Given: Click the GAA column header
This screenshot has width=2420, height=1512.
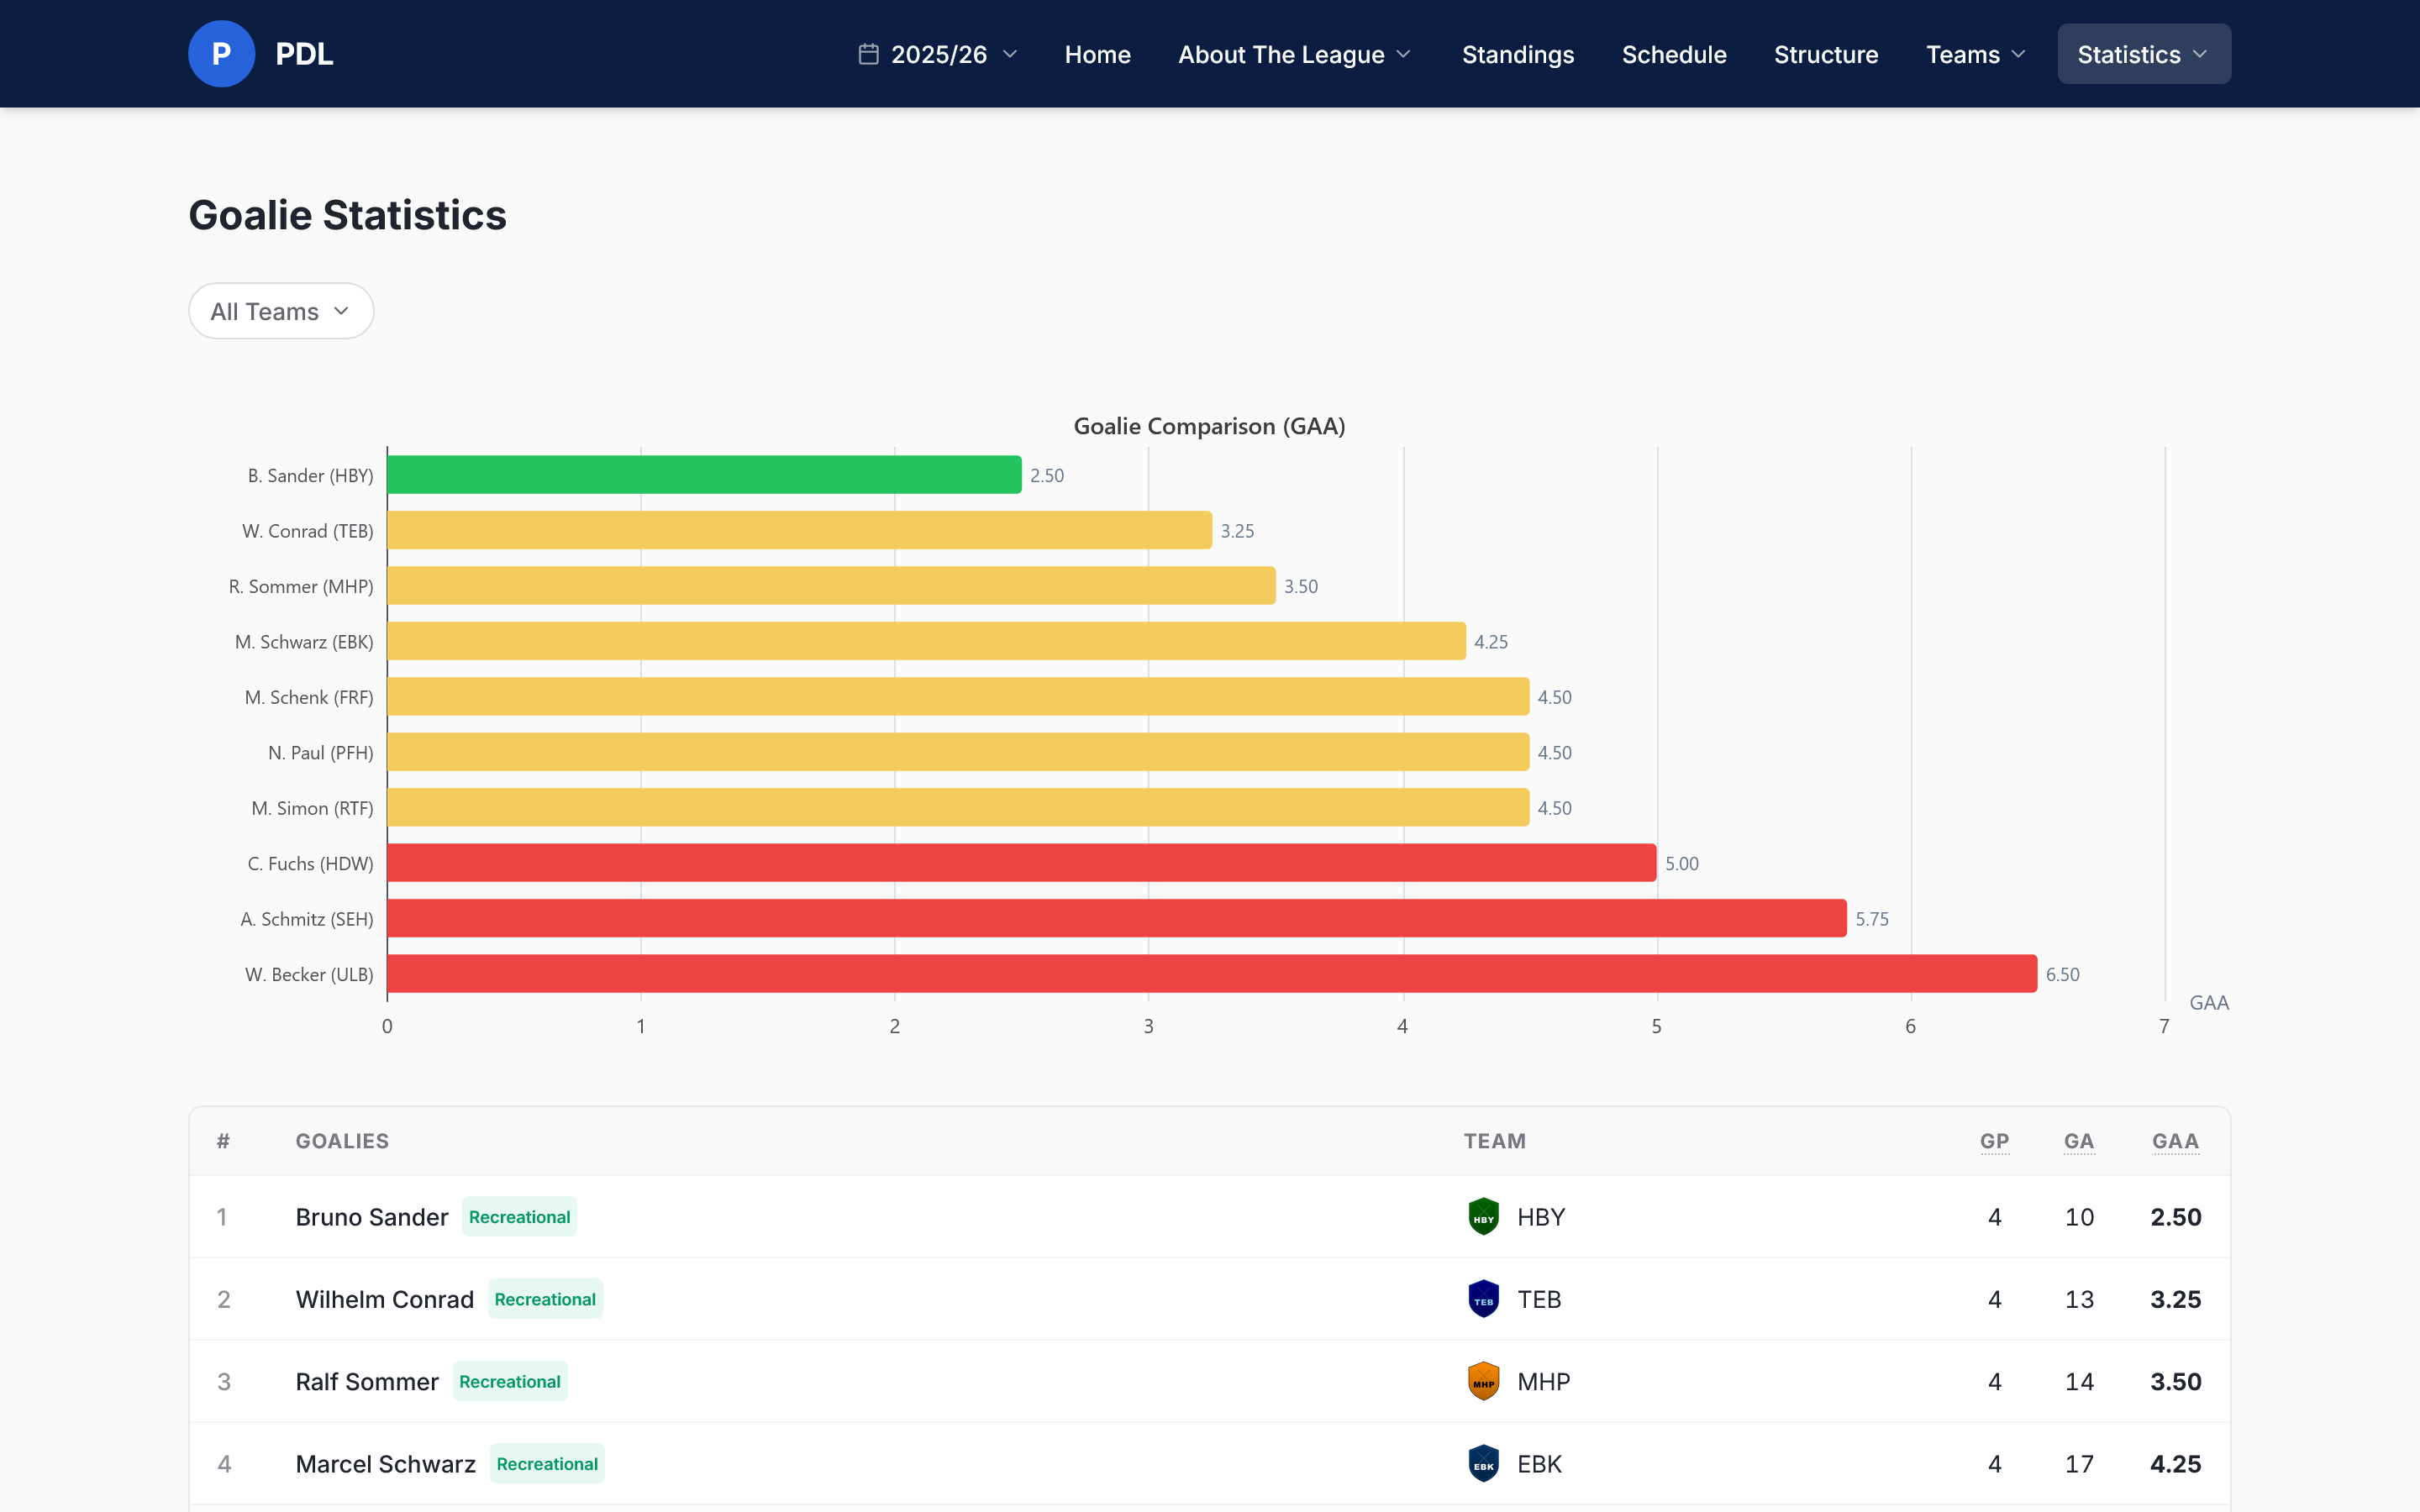Looking at the screenshot, I should tap(2175, 1141).
